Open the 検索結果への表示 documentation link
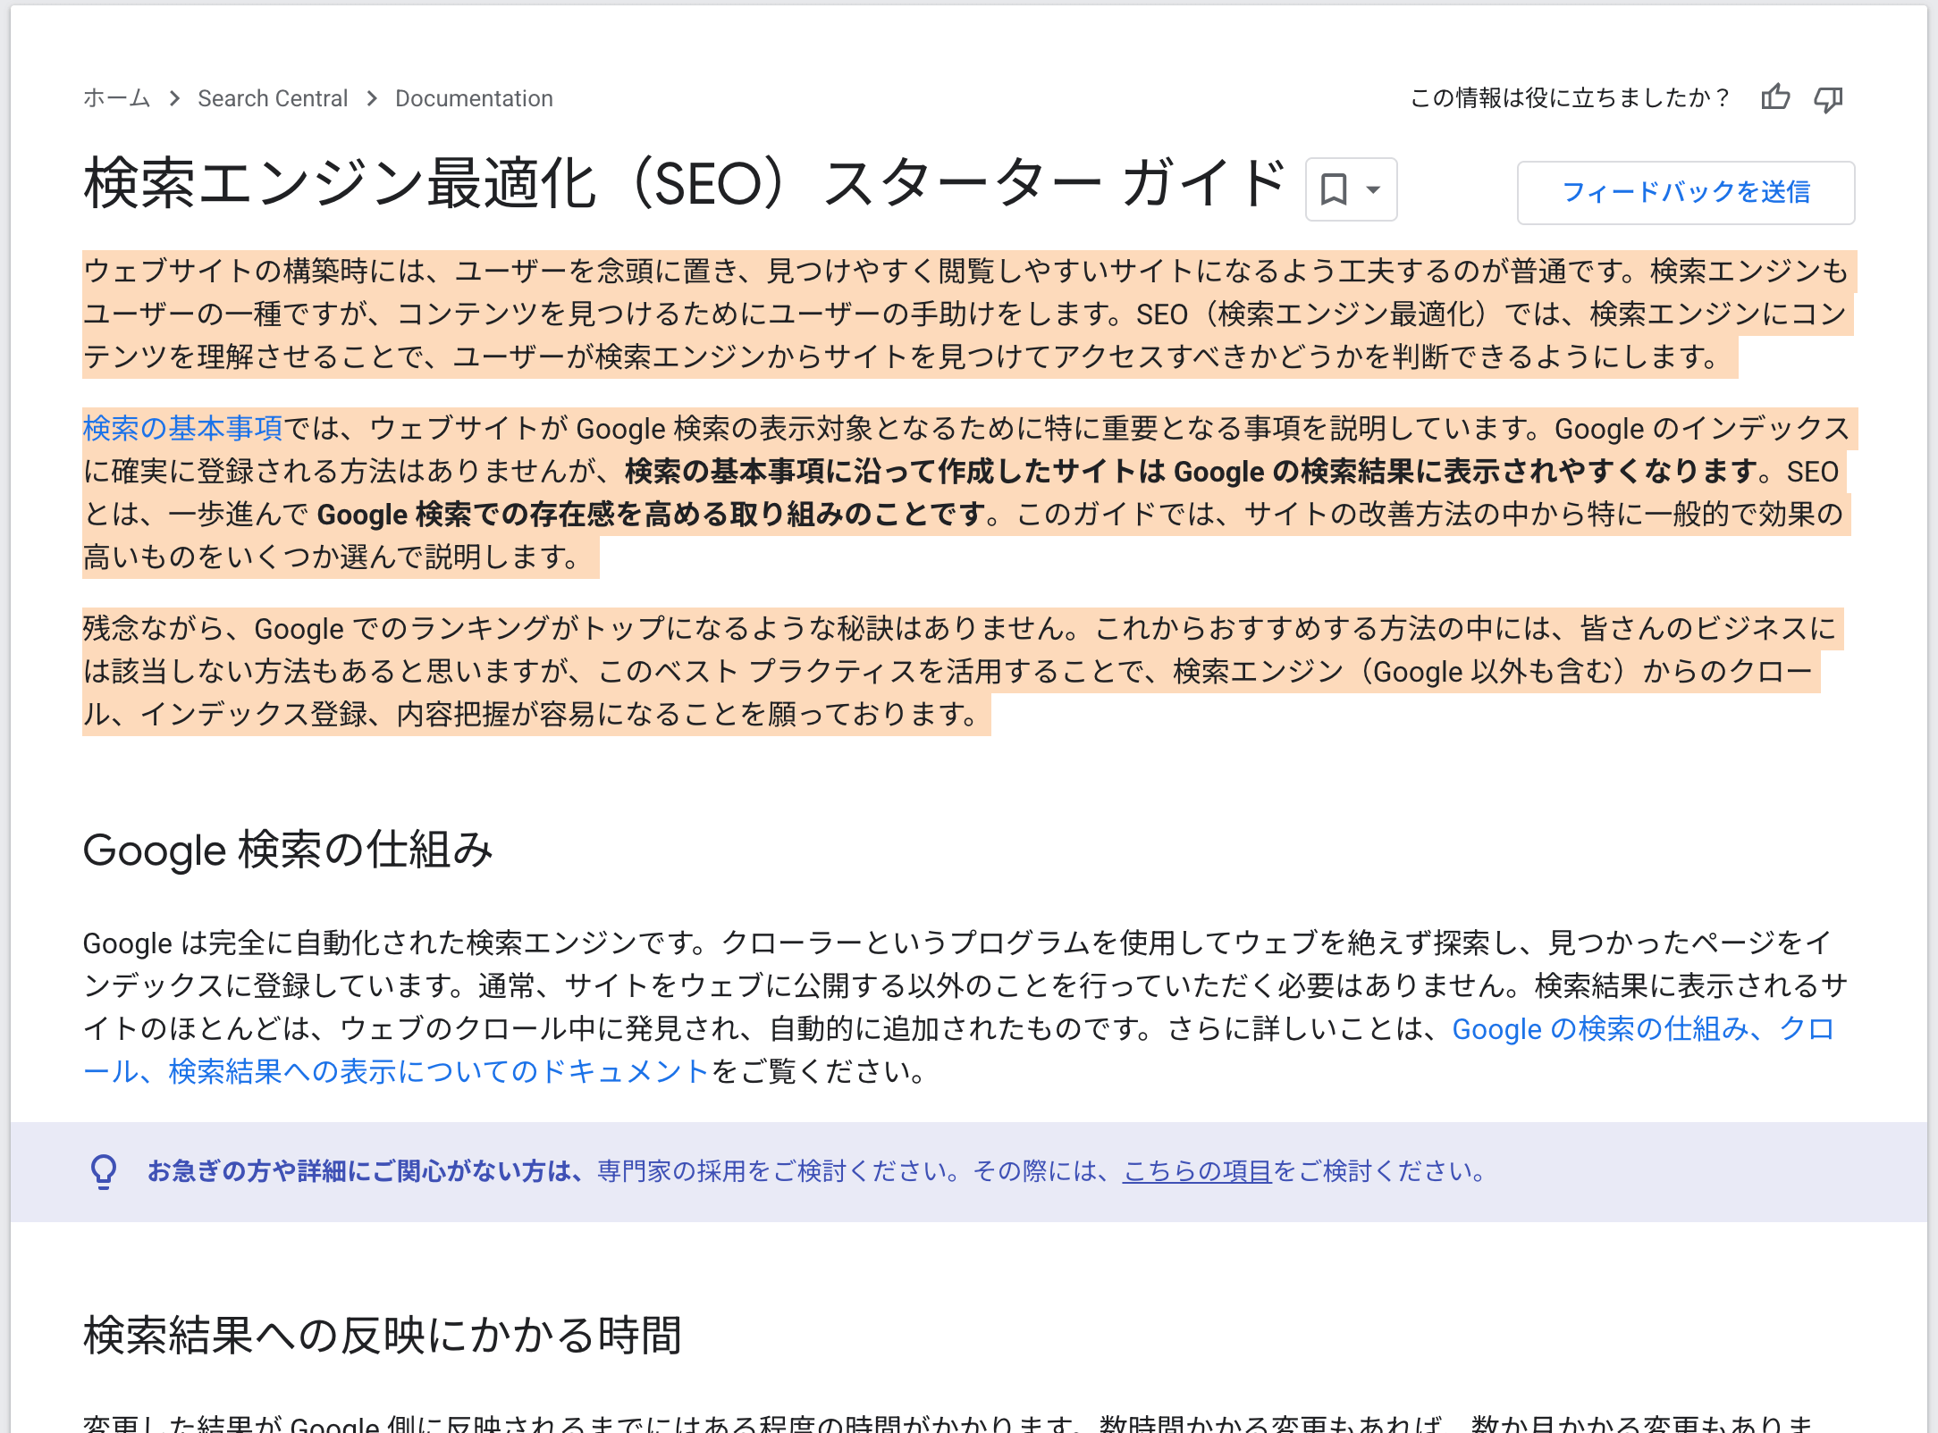Viewport: 1938px width, 1433px height. (x=282, y=1072)
